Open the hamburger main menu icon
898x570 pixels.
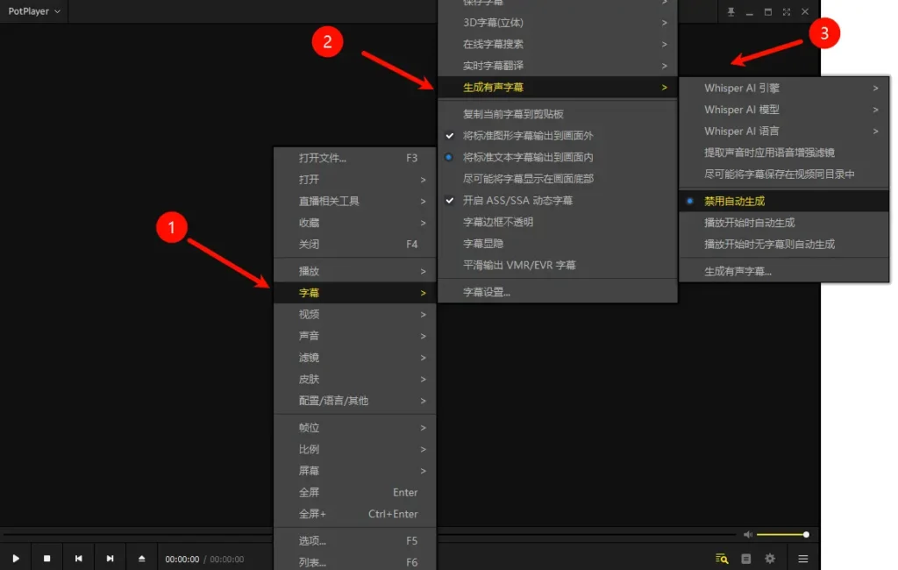coord(803,559)
